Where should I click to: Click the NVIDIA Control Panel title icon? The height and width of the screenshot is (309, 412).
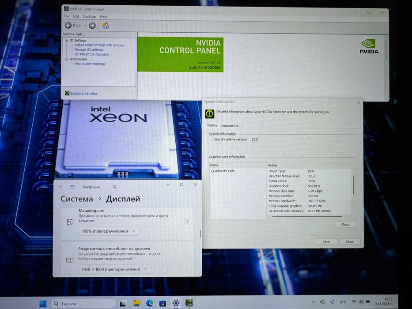[x=66, y=9]
